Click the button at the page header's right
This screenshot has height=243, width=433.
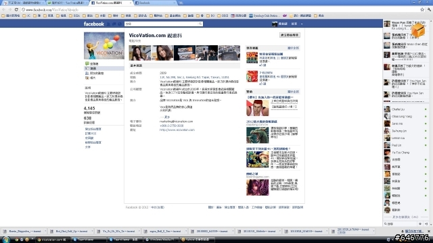tap(290, 35)
